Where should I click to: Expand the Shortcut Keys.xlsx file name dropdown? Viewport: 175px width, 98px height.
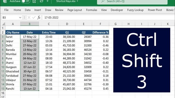(77, 1)
